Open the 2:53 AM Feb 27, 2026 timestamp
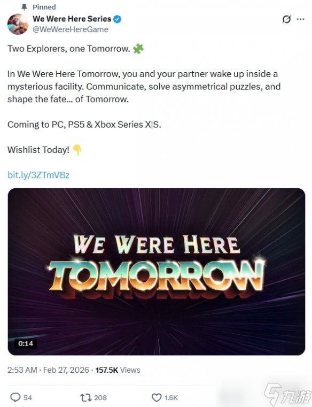 (48, 370)
